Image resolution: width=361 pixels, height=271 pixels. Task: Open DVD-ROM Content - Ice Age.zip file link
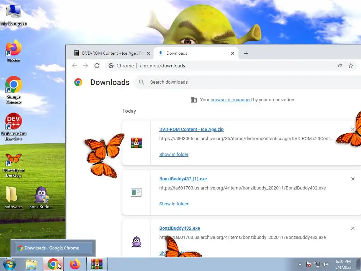pos(191,129)
